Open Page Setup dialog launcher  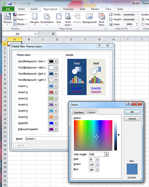click(105, 29)
